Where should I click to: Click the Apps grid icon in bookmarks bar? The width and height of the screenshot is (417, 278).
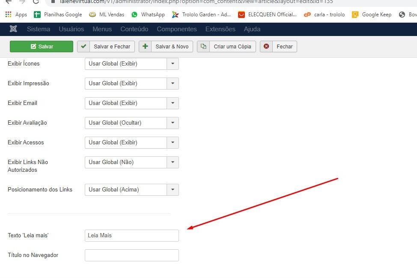[8, 15]
